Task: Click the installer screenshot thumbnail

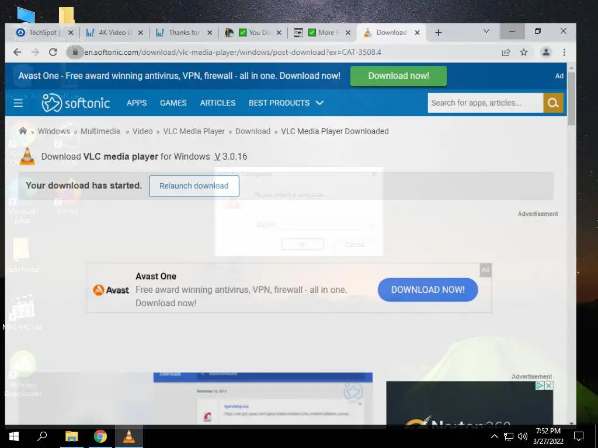Action: [x=263, y=398]
